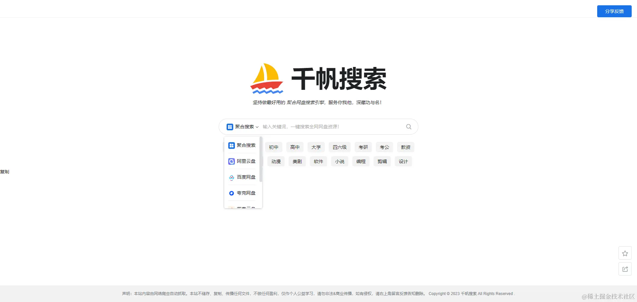Click the 动漫 tag

pyautogui.click(x=276, y=161)
